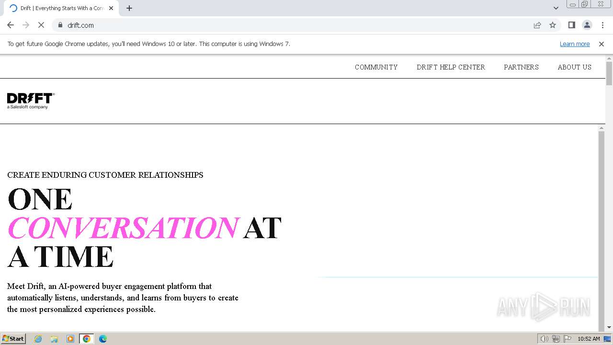Viewport: 613px width, 345px height.
Task: Expand tab search dropdown
Action: 556,8
